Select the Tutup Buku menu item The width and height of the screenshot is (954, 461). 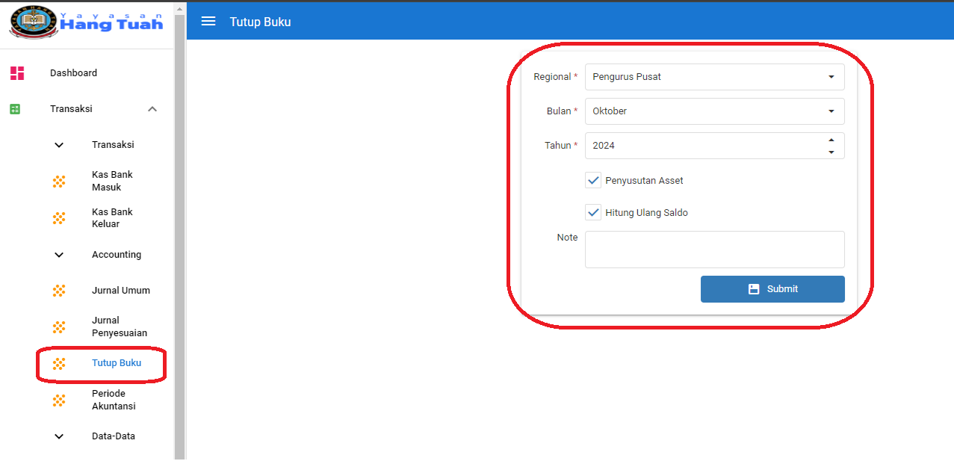tap(116, 363)
